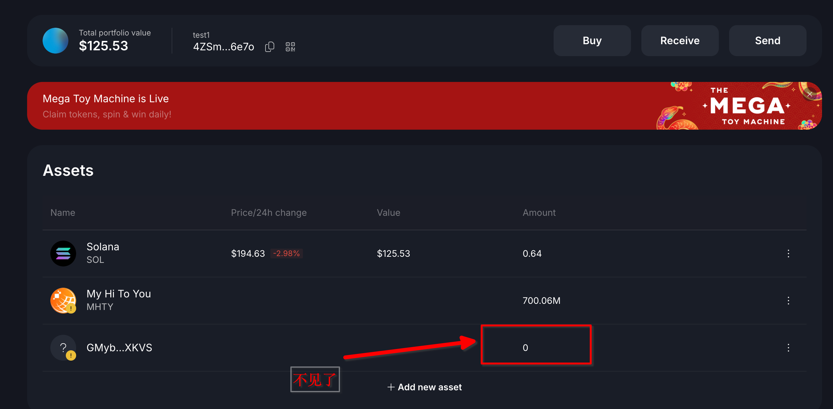Click the Amount column header

(x=539, y=213)
